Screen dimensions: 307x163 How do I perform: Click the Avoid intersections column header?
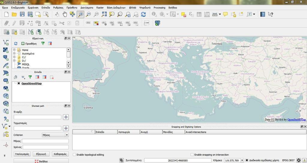pyautogui.click(x=246, y=132)
